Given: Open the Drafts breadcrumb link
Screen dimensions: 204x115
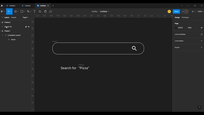Looking at the screenshot, I should (x=94, y=11).
